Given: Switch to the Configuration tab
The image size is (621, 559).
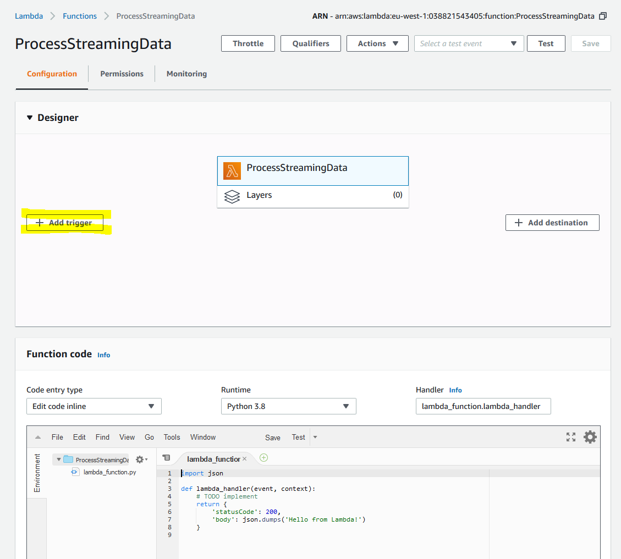Looking at the screenshot, I should point(52,74).
